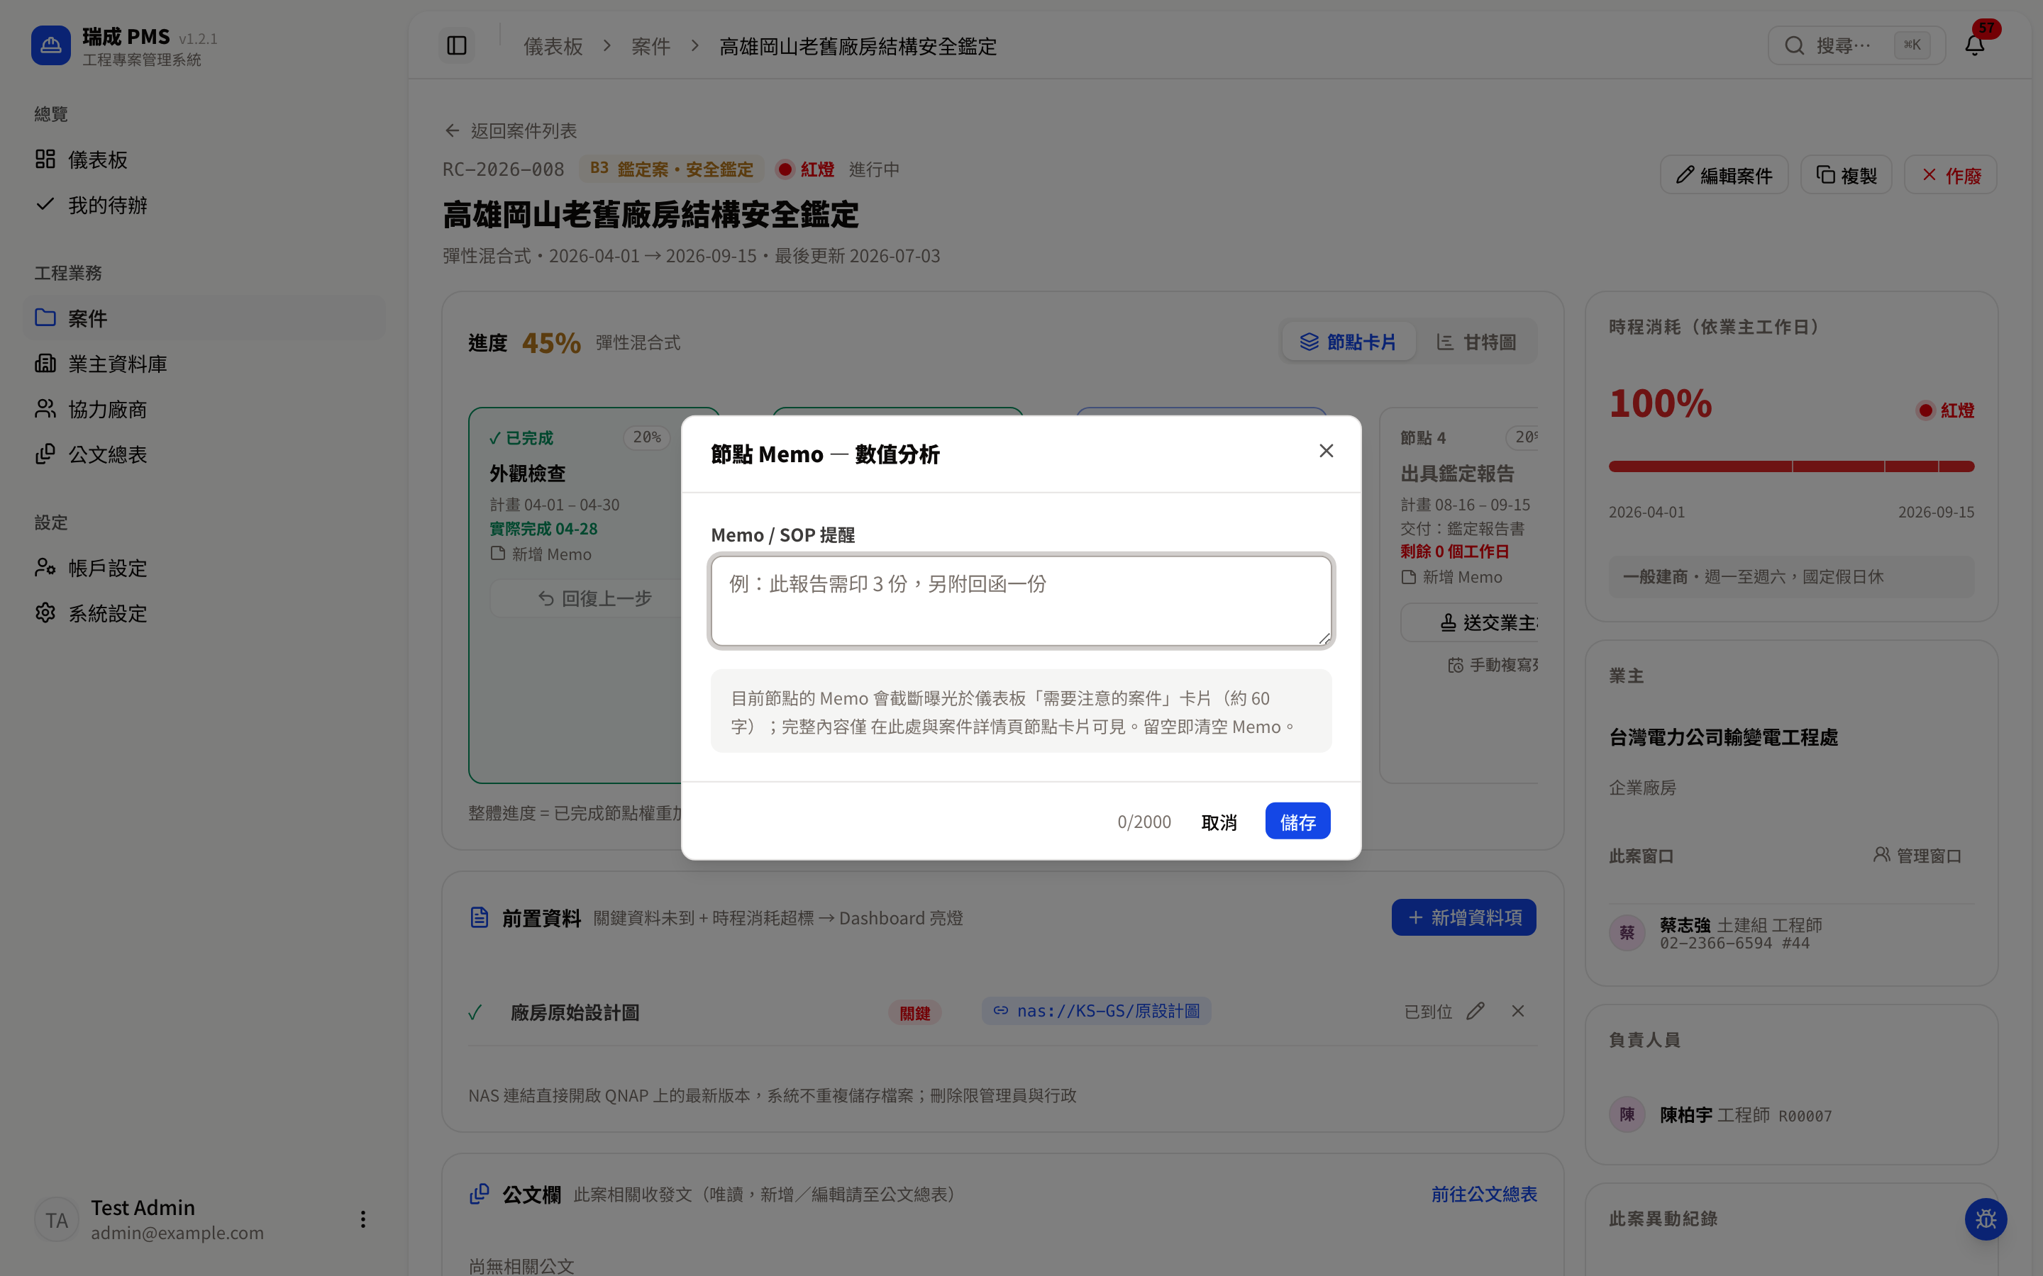Screen dimensions: 2043x1276
Task: Click the 搜尋 search field
Action: 1856,45
